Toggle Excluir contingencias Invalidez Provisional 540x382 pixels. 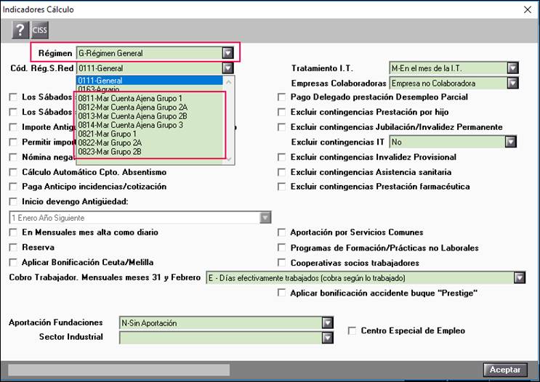282,158
